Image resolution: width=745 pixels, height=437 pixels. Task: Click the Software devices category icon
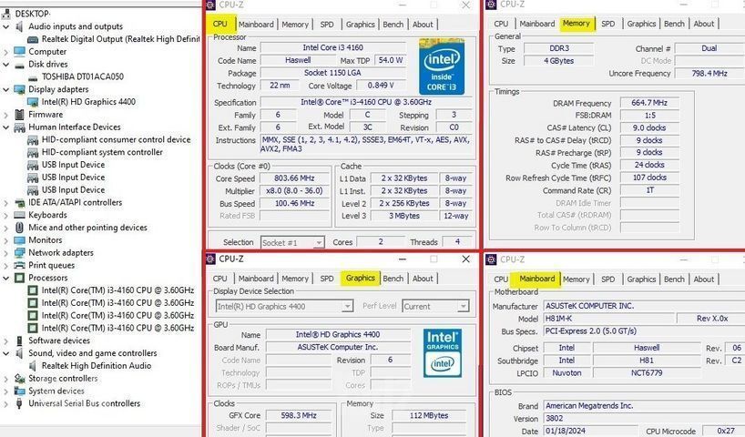coord(19,340)
